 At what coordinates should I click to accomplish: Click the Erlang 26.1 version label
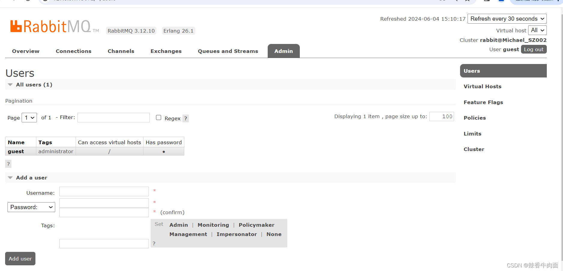[178, 31]
